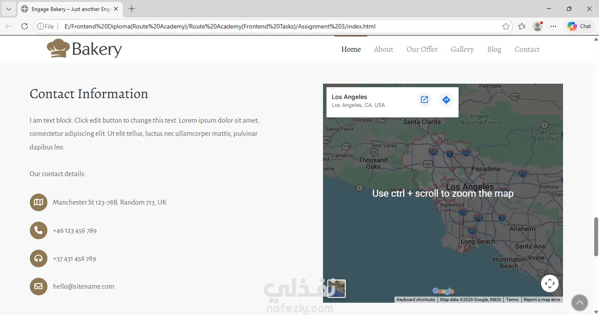Open the Gallery nav link
The height and width of the screenshot is (315, 599).
(x=462, y=49)
